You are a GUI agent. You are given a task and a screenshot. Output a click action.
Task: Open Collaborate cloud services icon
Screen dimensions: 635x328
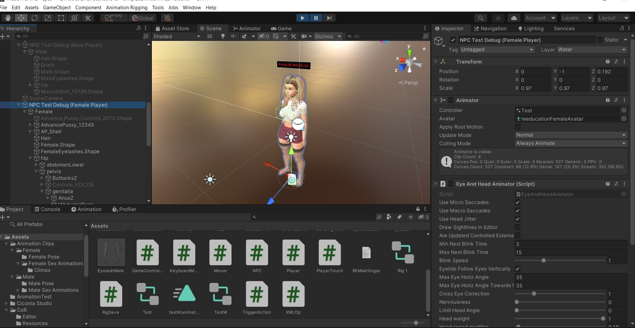point(514,18)
